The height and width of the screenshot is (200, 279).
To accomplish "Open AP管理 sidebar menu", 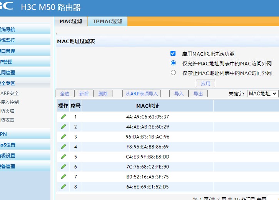I will coord(25,62).
